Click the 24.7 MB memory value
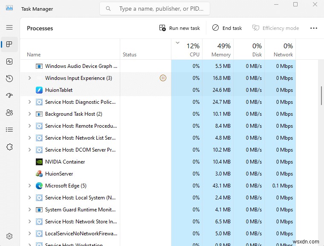The height and width of the screenshot is (246, 324). click(222, 102)
